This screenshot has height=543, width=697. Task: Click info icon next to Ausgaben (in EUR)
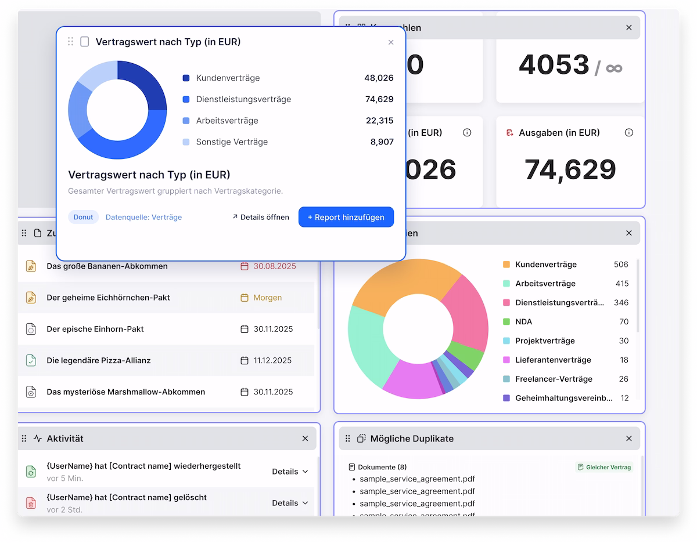tap(628, 133)
